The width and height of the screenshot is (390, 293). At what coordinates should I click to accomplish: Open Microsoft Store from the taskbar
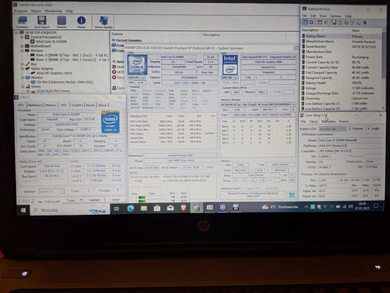[157, 208]
